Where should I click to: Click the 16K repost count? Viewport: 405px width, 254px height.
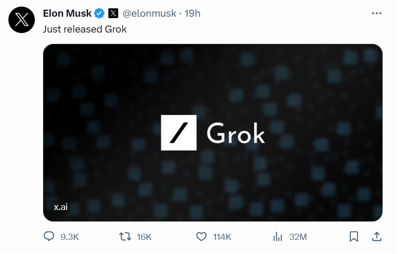(144, 237)
